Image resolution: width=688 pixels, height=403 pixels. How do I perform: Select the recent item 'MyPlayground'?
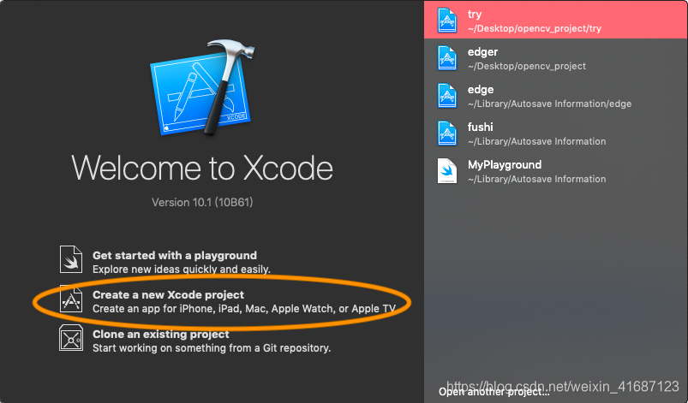point(556,171)
